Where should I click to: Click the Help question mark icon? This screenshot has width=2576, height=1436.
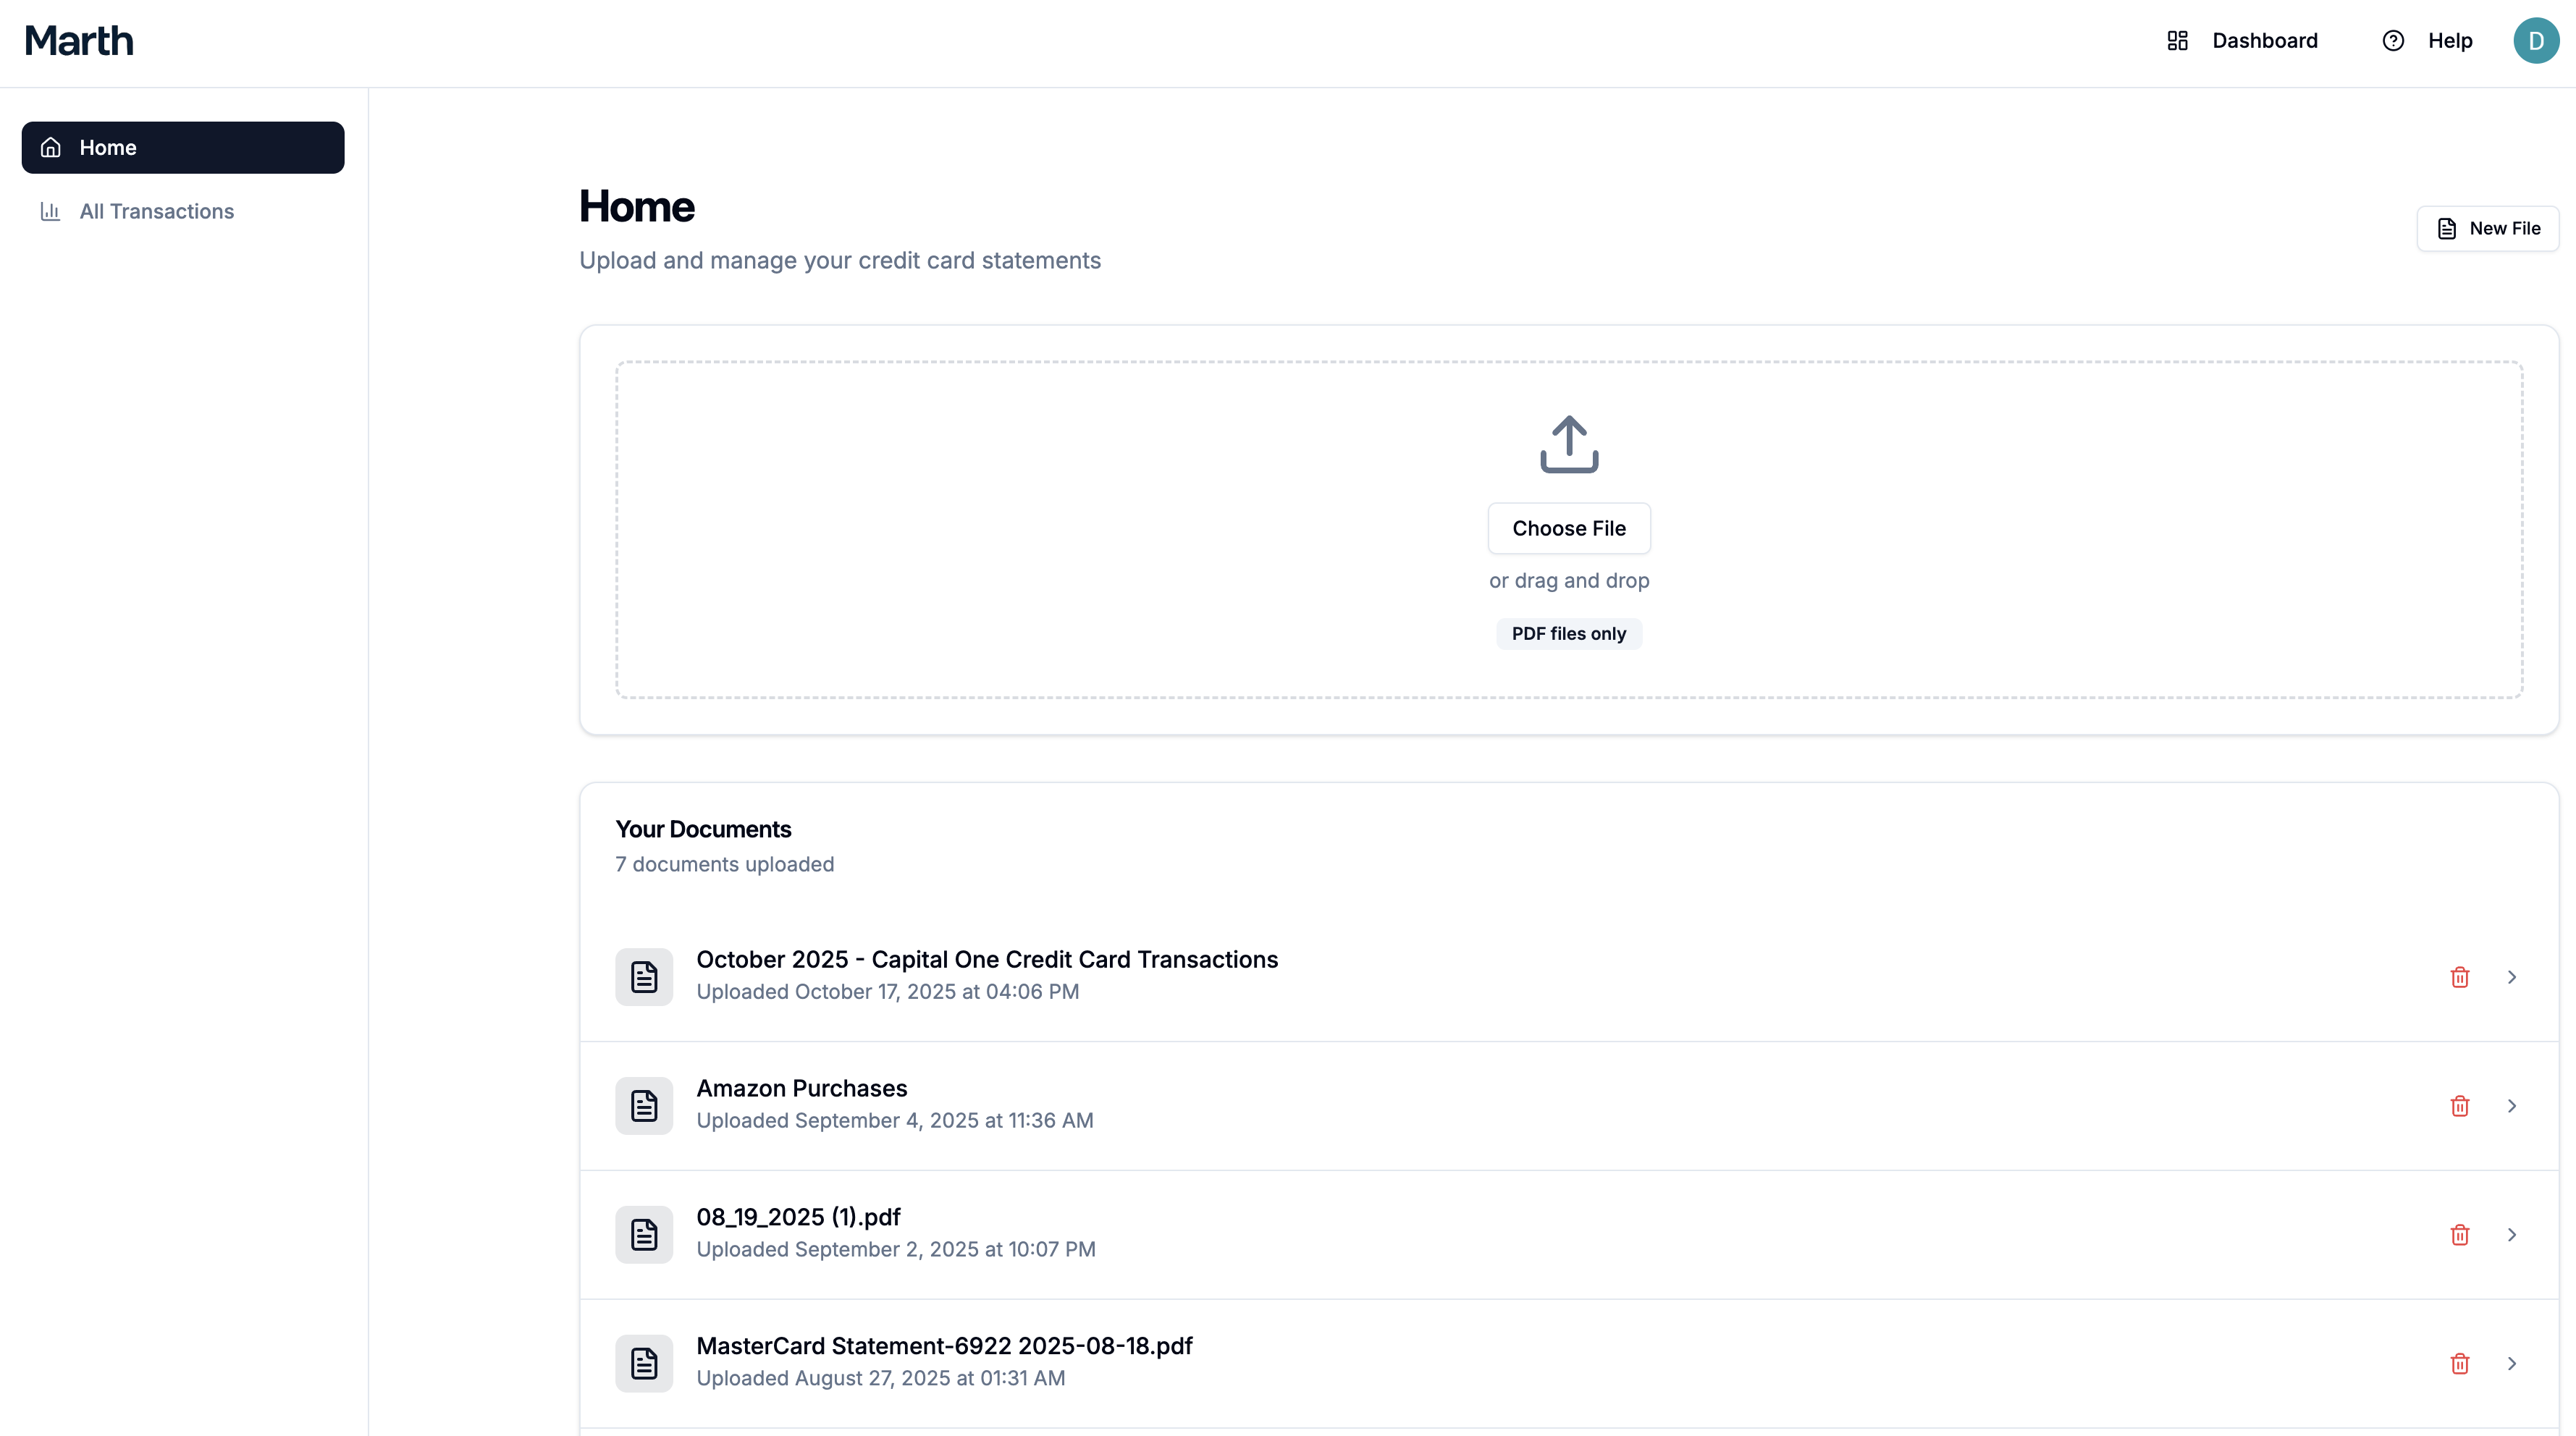[2393, 40]
